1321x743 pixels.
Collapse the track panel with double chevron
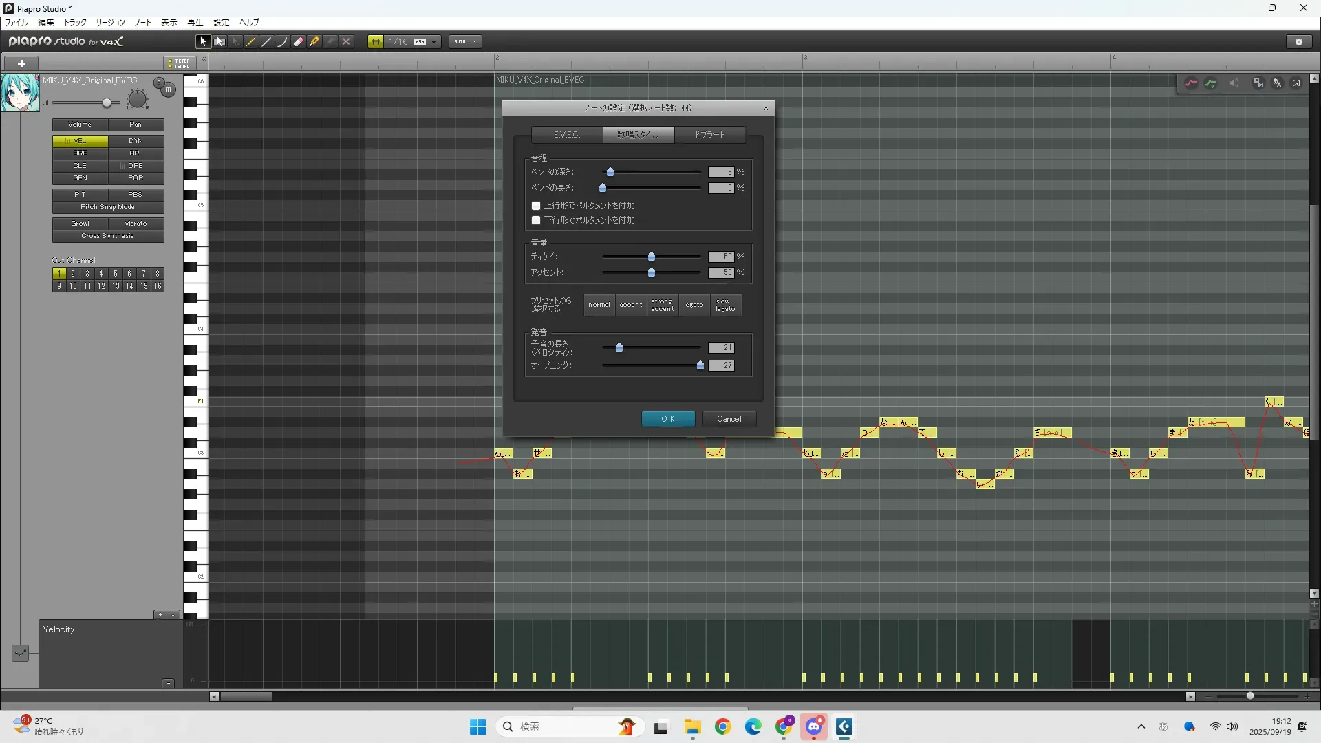coord(204,60)
